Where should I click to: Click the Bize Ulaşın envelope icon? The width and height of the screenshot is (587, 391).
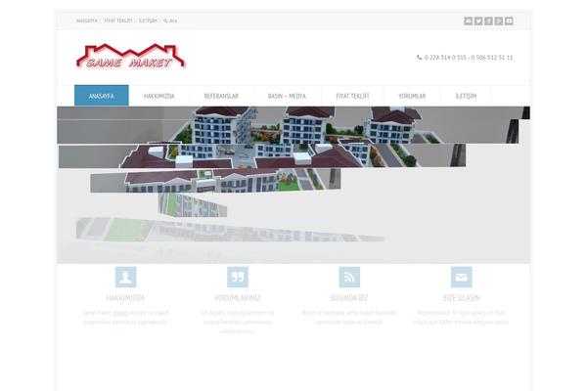pyautogui.click(x=461, y=277)
